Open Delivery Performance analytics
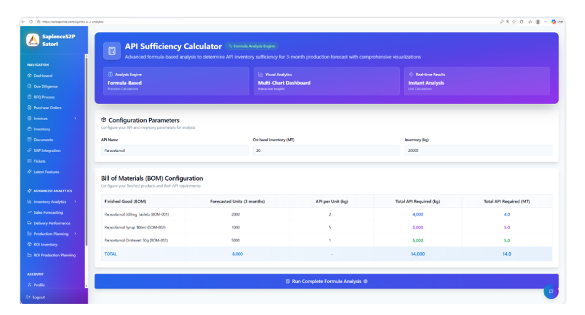The image size is (585, 315). point(52,223)
